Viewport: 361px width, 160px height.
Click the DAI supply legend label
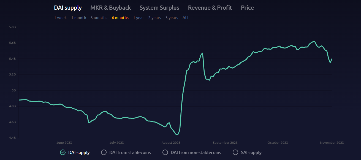[79, 152]
